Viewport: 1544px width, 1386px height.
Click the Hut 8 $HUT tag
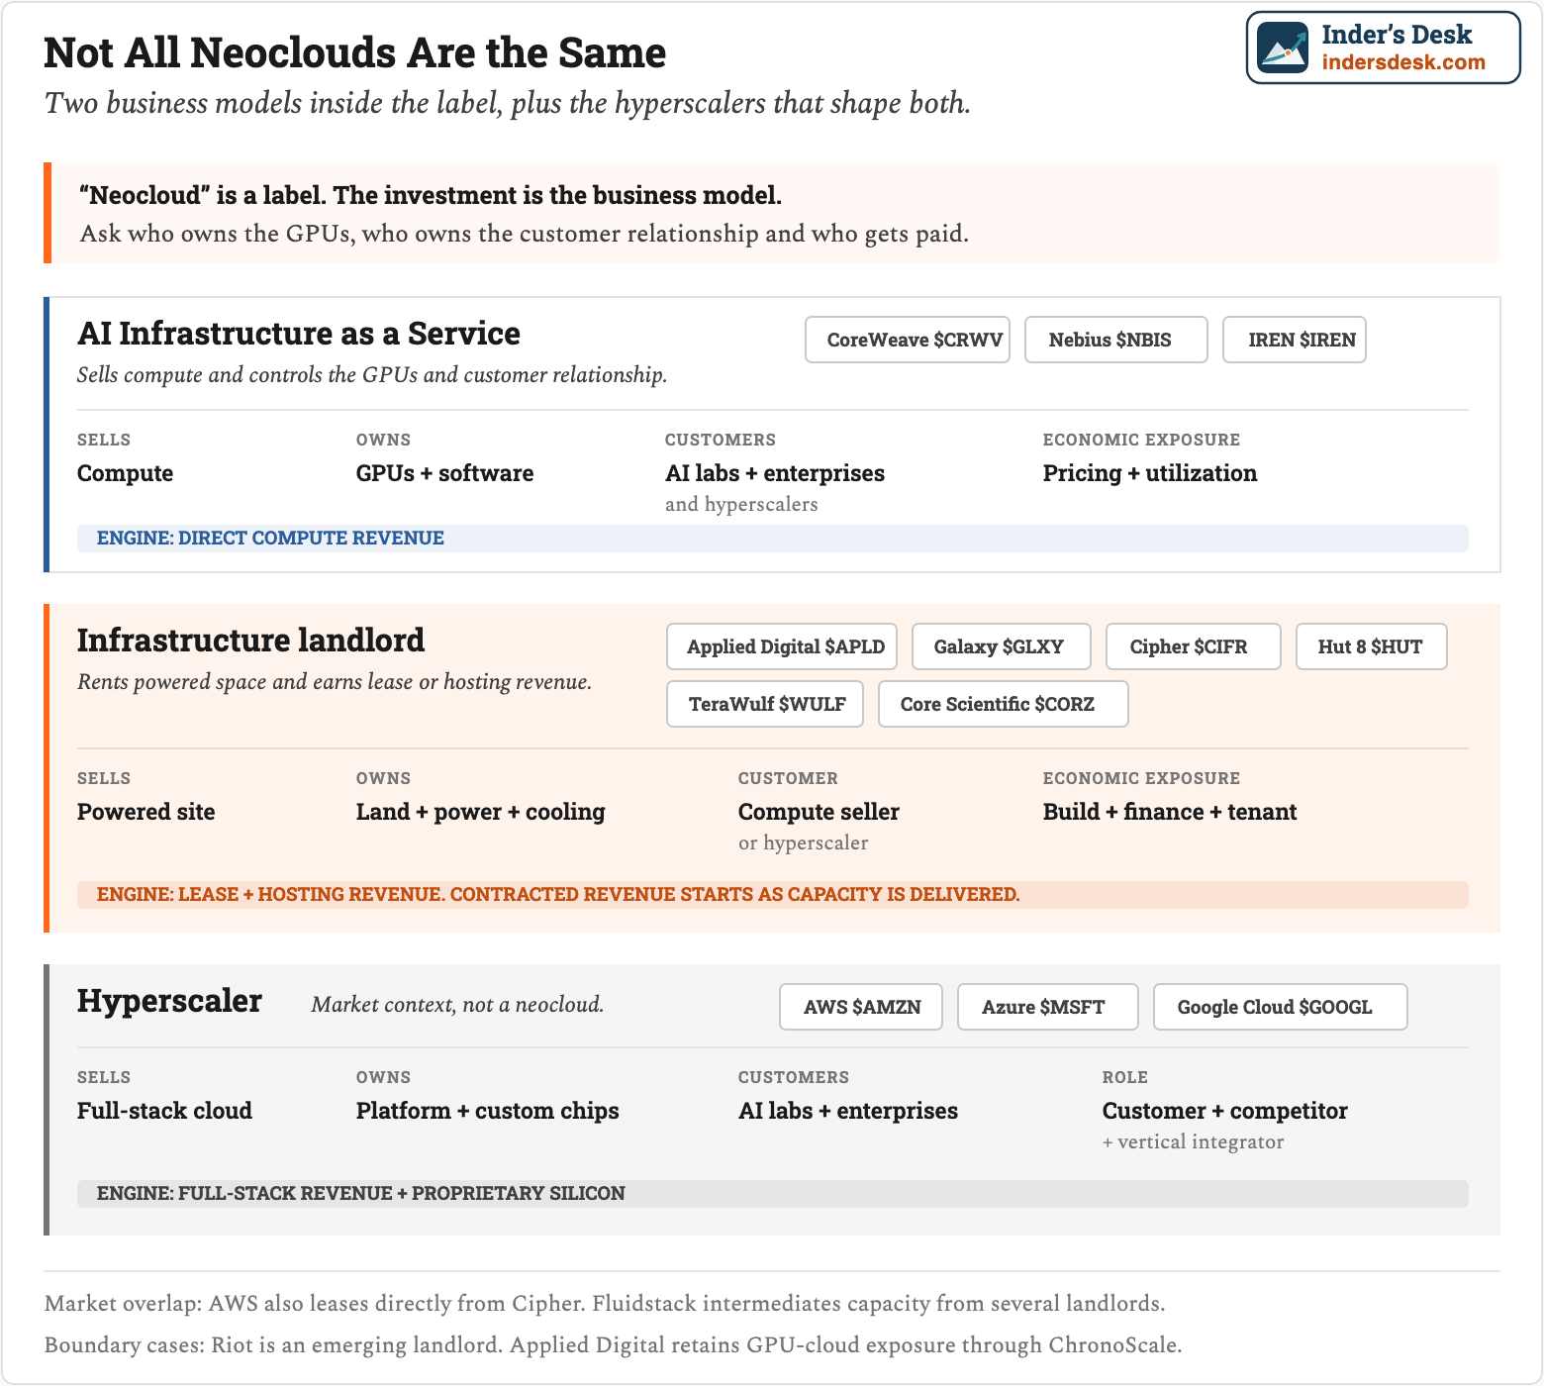click(x=1372, y=646)
